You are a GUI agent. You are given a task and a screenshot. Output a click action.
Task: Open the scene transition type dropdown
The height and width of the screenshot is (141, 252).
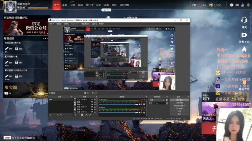click(x=157, y=100)
